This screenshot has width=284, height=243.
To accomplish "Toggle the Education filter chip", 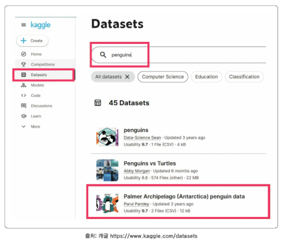I will [x=206, y=77].
